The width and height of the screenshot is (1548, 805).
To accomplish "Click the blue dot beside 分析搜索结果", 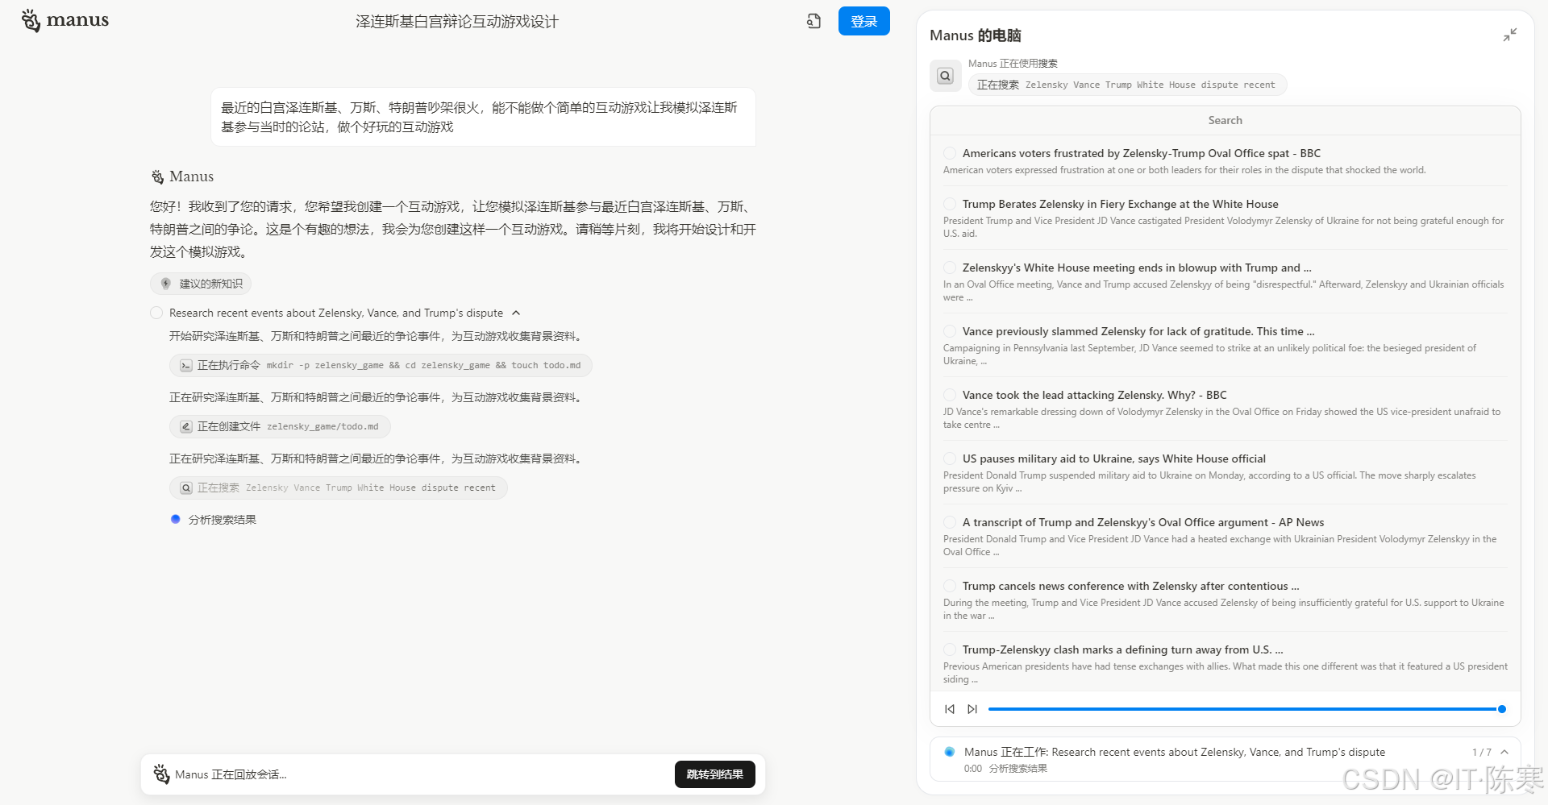I will 175,519.
